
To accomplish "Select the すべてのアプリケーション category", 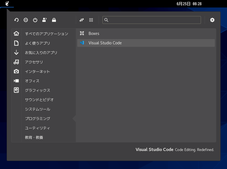I will point(47,34).
